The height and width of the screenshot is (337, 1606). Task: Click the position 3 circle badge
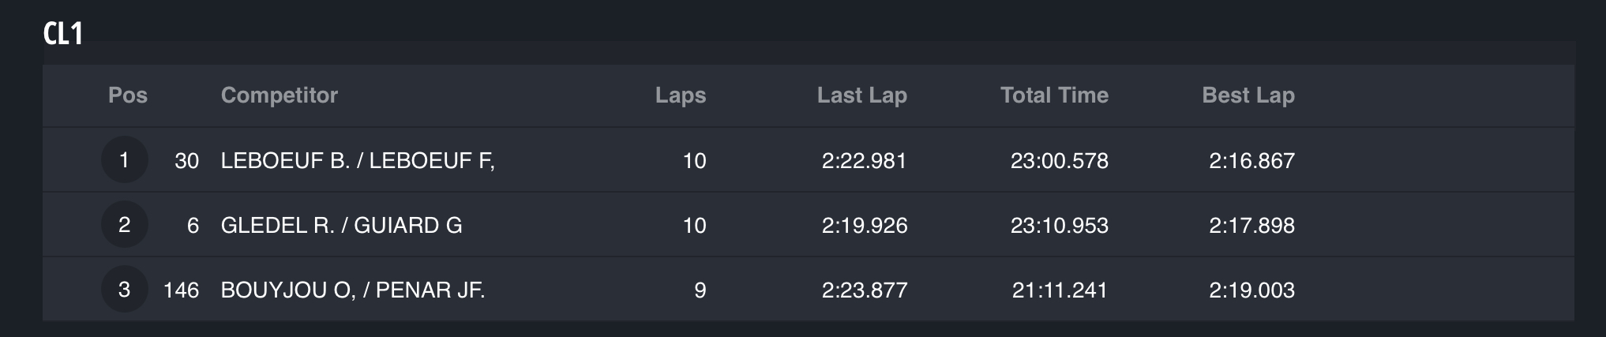(124, 290)
